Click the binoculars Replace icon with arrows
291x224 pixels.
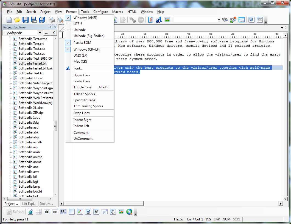[233, 20]
